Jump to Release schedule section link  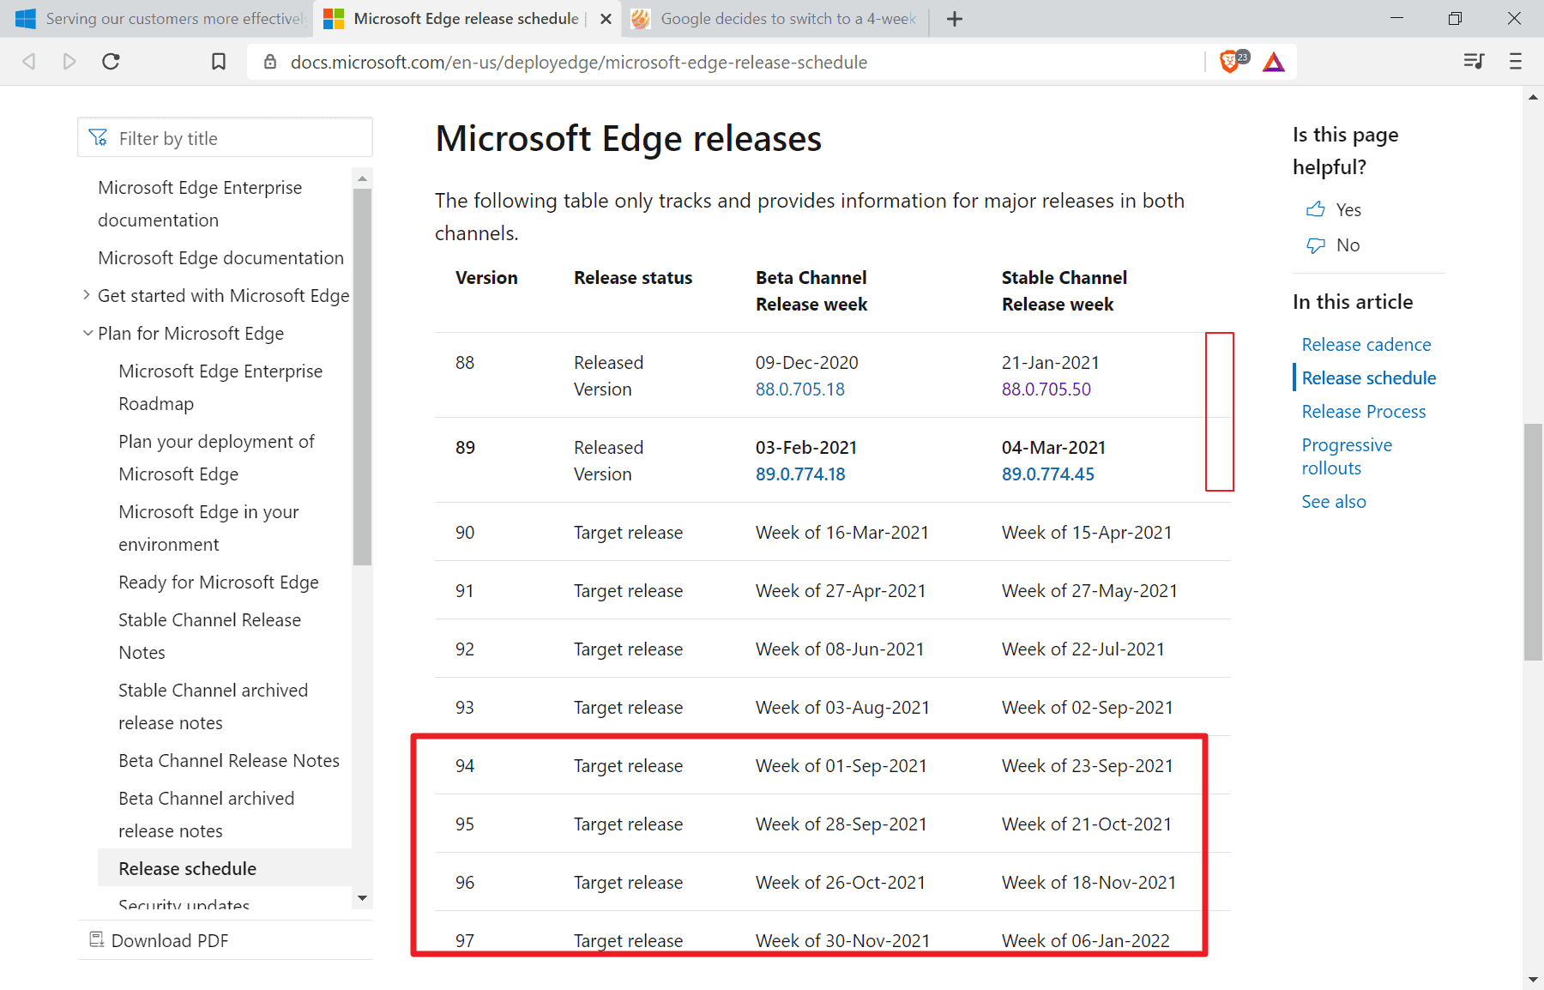pos(1368,378)
